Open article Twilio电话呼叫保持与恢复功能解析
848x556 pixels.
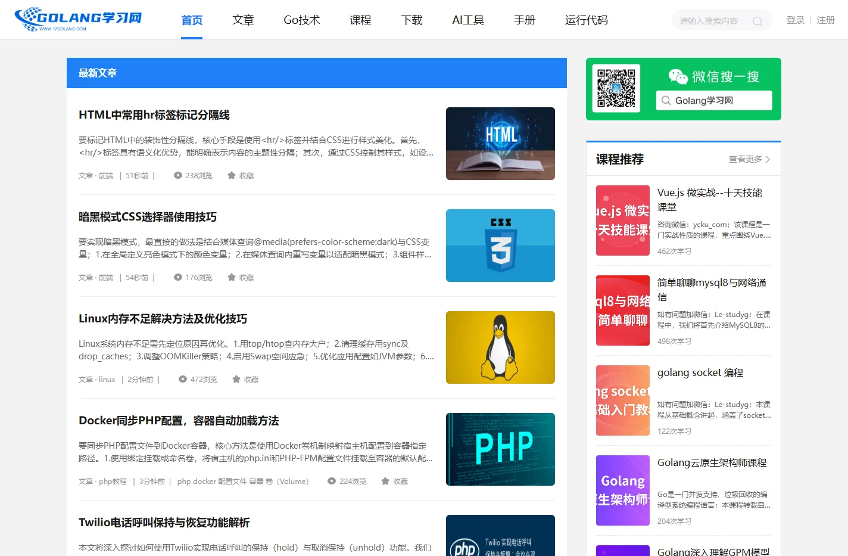click(164, 523)
